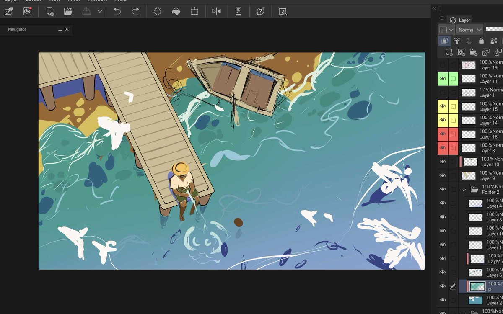Click Transfer To Lower Layer icon
The height and width of the screenshot is (314, 503).
(486, 52)
